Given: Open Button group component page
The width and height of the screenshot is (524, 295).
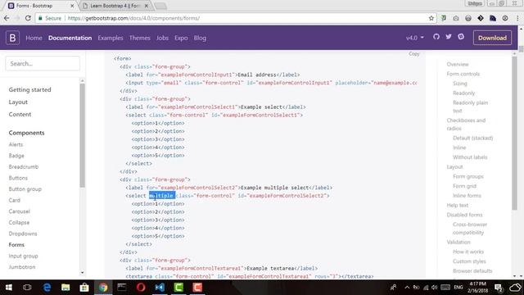Looking at the screenshot, I should (25, 189).
